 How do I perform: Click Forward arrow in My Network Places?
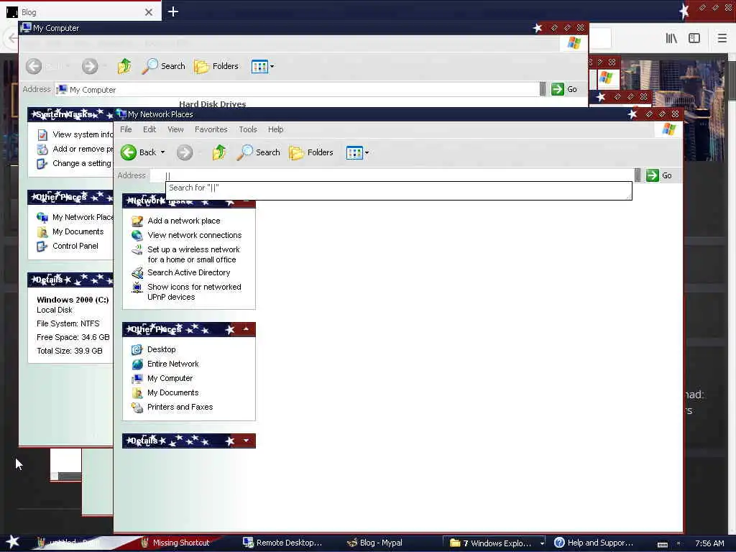185,152
